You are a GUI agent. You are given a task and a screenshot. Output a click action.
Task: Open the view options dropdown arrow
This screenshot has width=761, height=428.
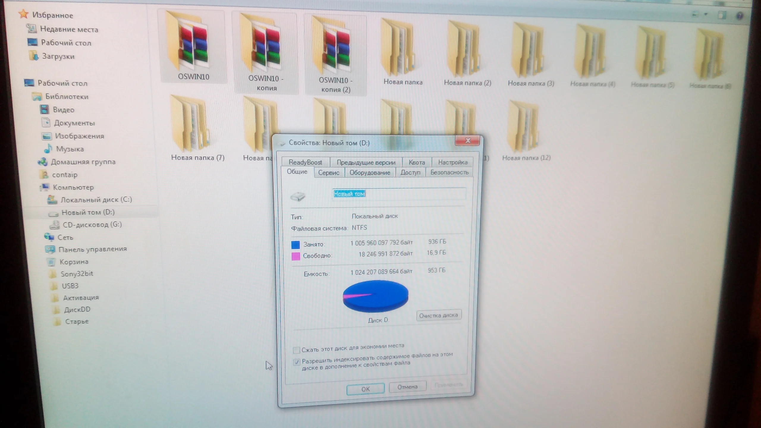706,14
